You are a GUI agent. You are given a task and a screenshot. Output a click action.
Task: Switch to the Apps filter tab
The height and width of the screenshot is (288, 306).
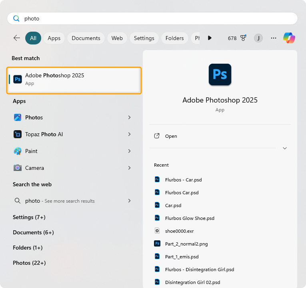(54, 38)
